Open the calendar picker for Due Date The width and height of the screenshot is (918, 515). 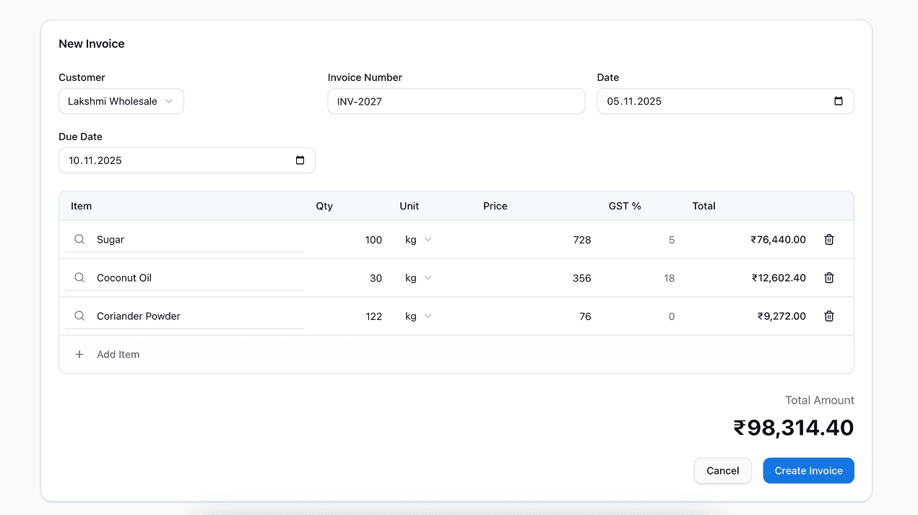click(x=300, y=160)
